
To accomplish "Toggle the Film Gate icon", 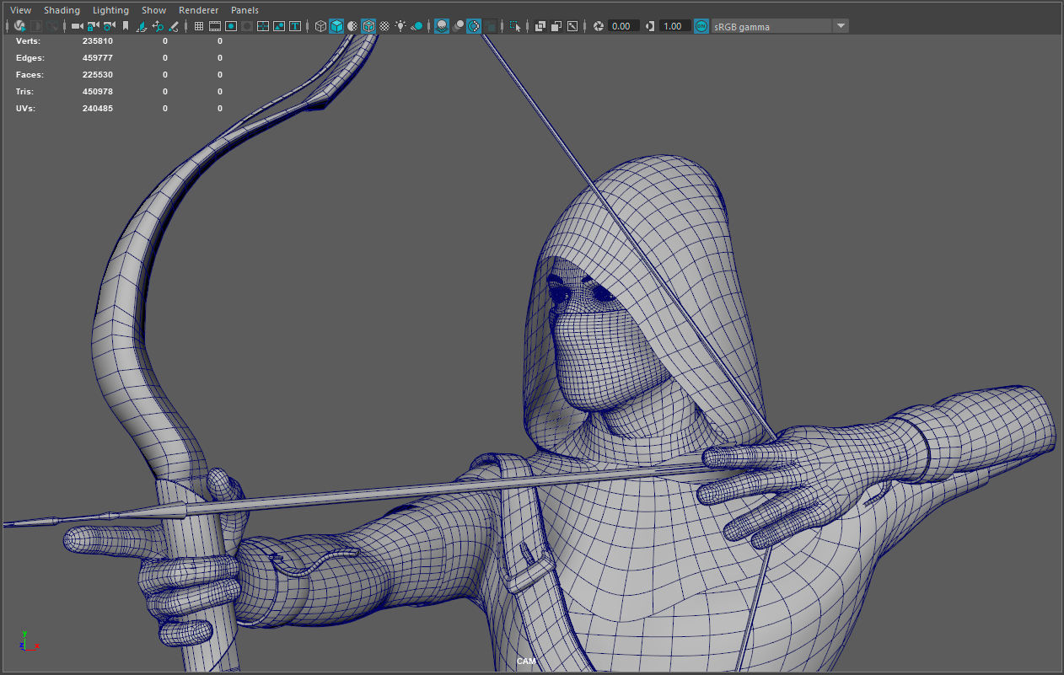I will [x=215, y=26].
